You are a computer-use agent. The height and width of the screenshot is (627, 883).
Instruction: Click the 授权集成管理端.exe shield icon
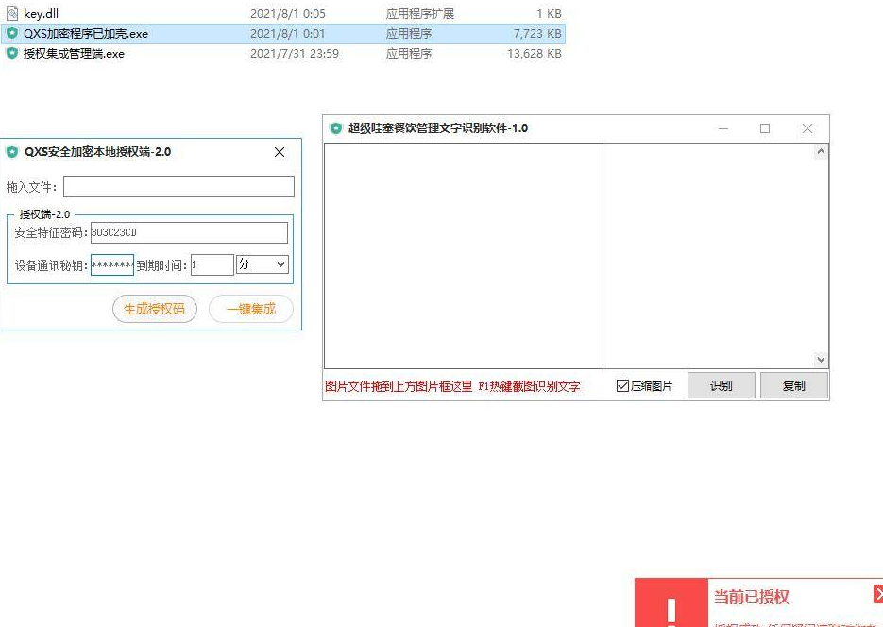pyautogui.click(x=12, y=54)
